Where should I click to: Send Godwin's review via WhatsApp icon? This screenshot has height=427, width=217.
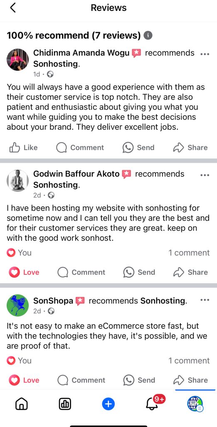(139, 272)
